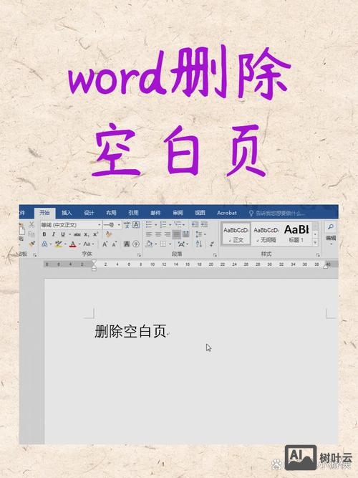Increase the paragraph indent
358x478 pixels.
(x=204, y=225)
